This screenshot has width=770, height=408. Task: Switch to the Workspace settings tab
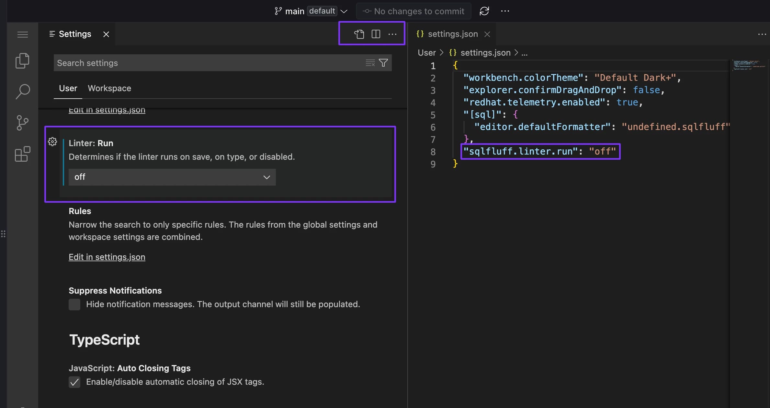click(109, 88)
